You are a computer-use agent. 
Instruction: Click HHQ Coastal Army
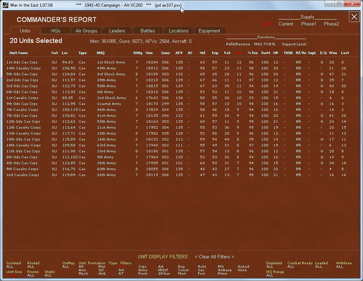(109, 104)
